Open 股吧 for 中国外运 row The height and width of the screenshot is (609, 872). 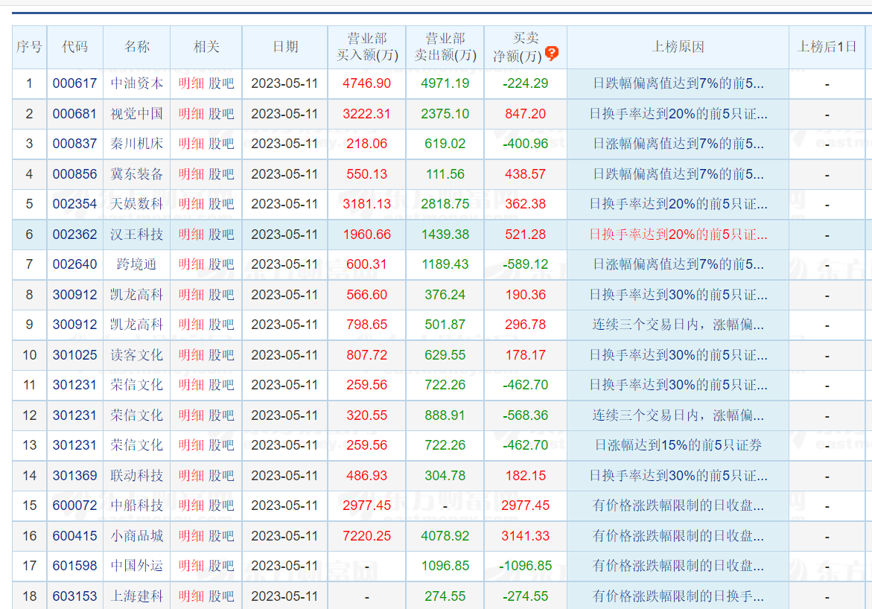[221, 566]
